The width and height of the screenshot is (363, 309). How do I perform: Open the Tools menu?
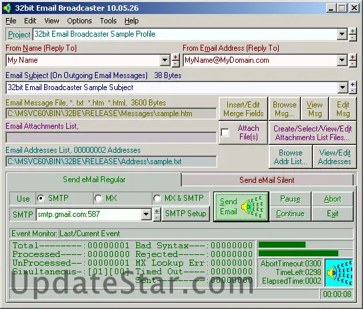pyautogui.click(x=108, y=21)
